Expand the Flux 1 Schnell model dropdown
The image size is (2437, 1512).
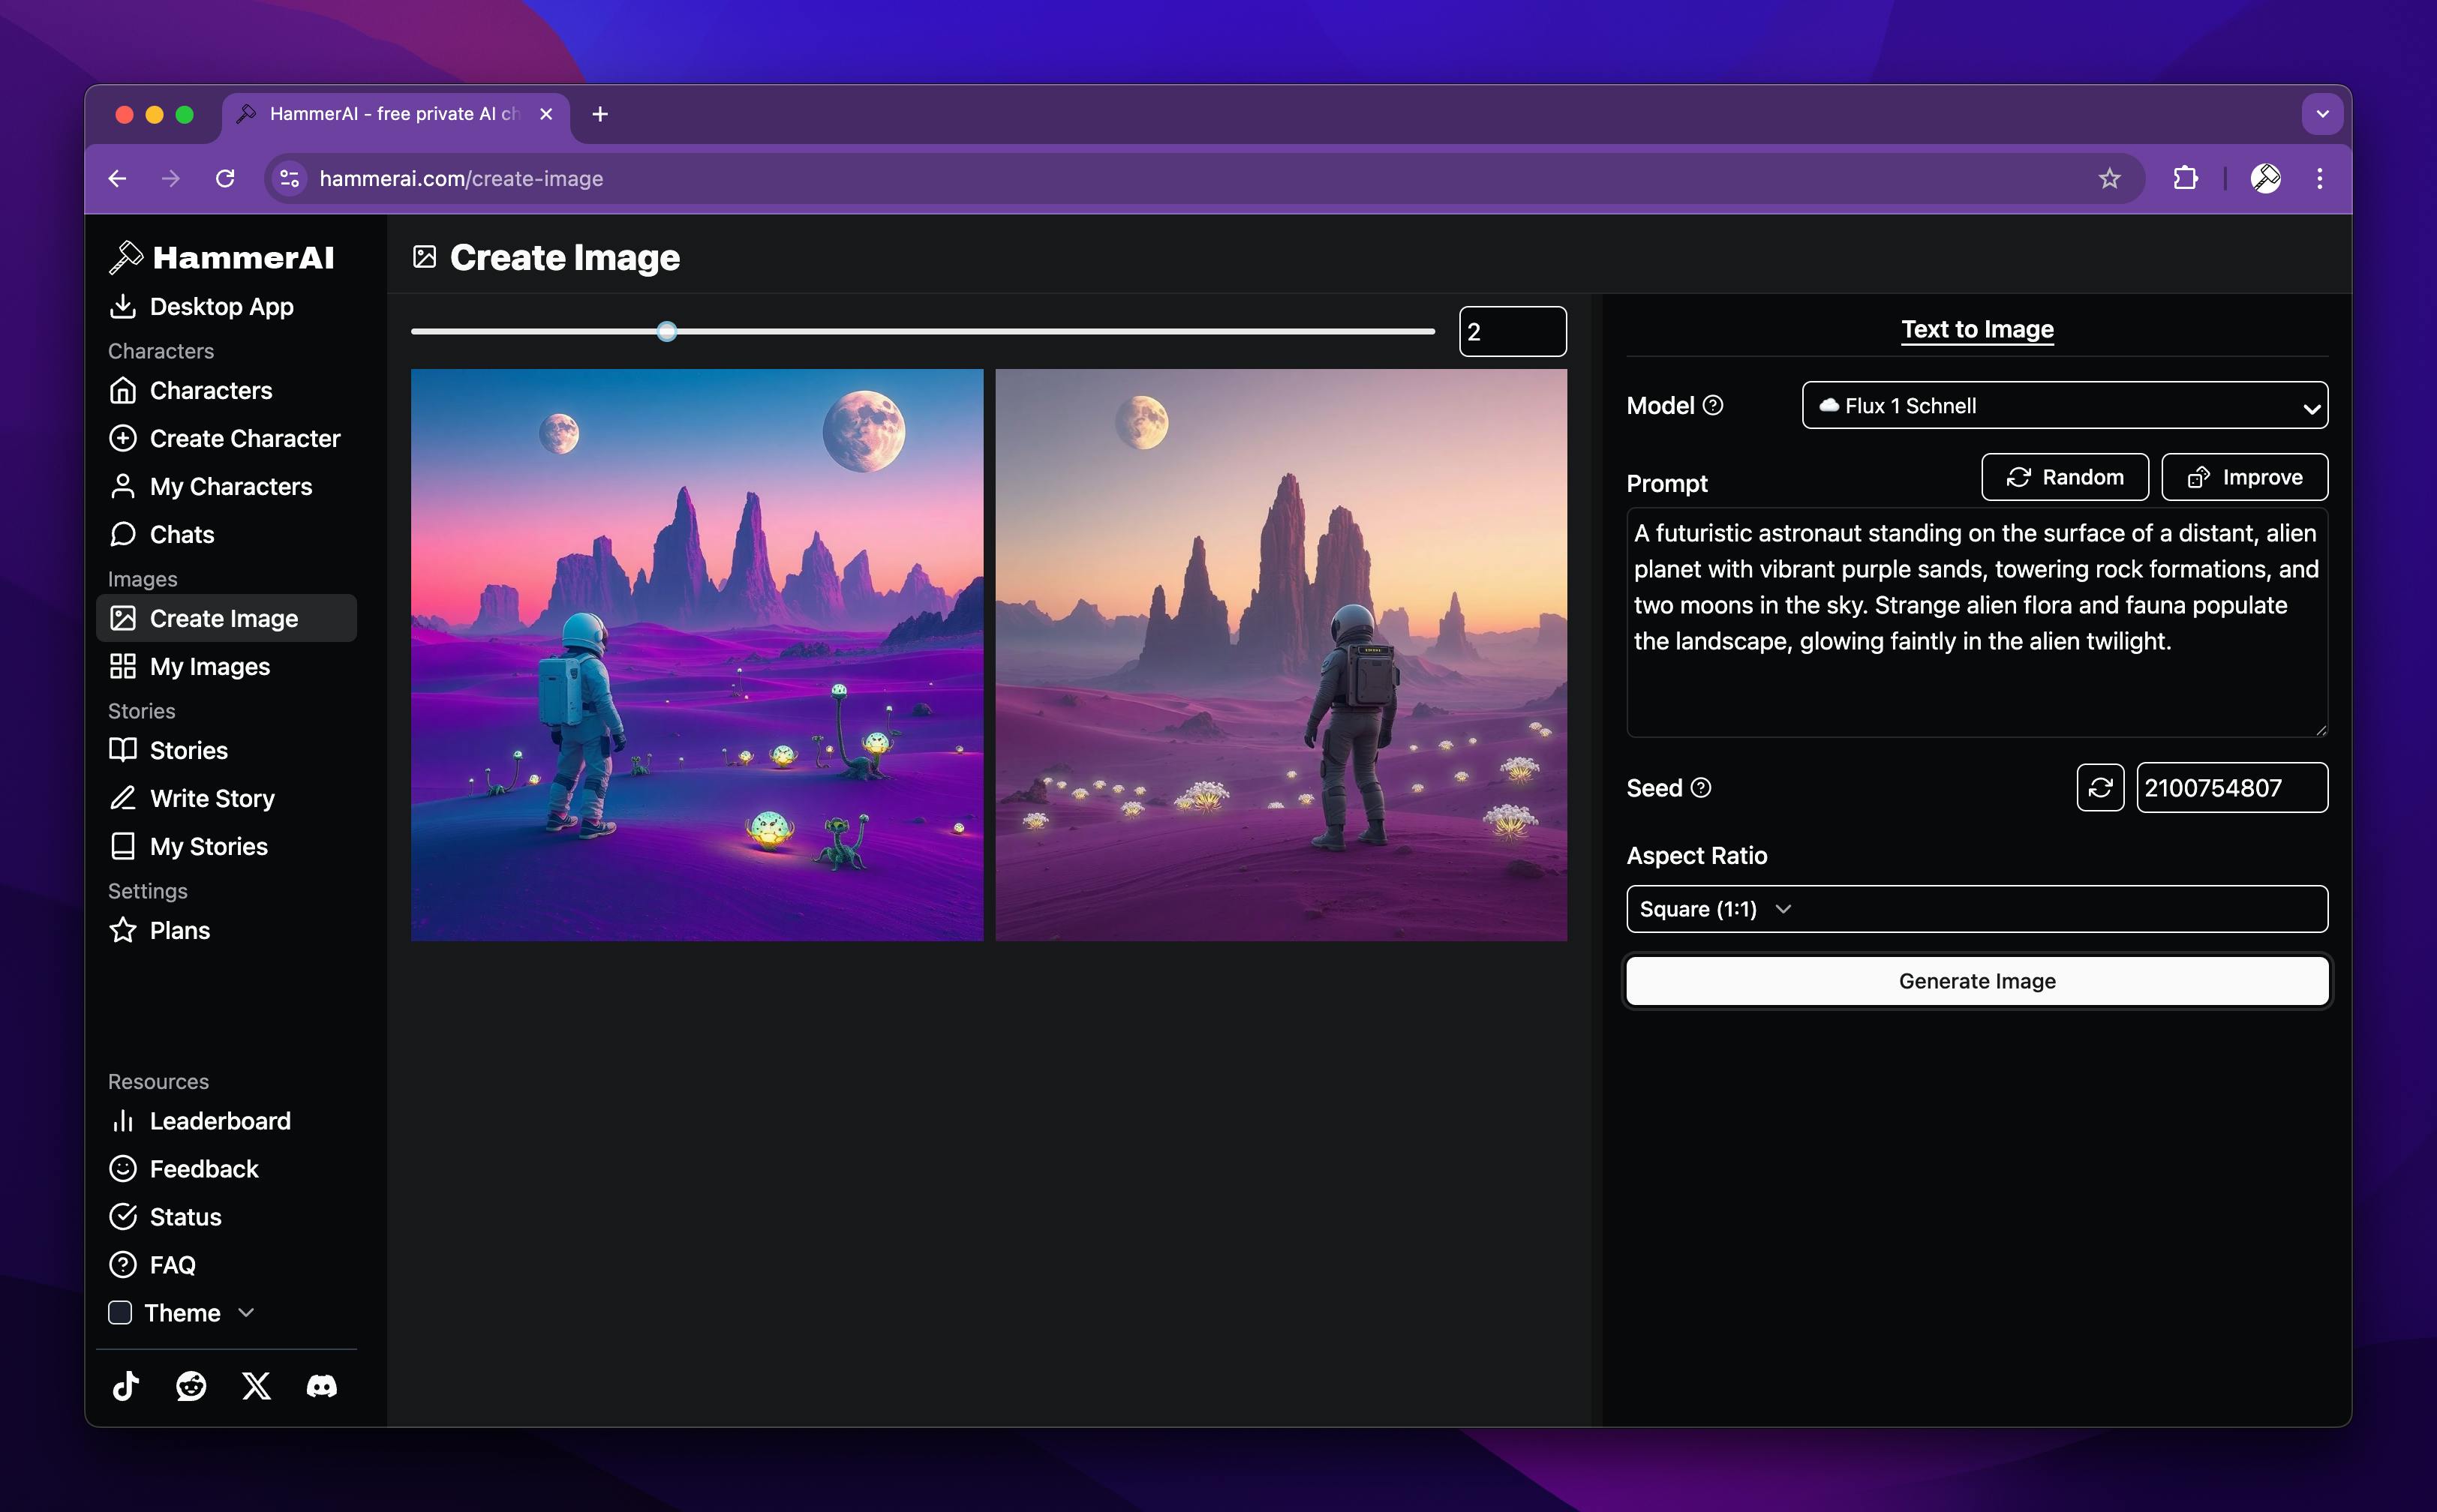(2064, 406)
